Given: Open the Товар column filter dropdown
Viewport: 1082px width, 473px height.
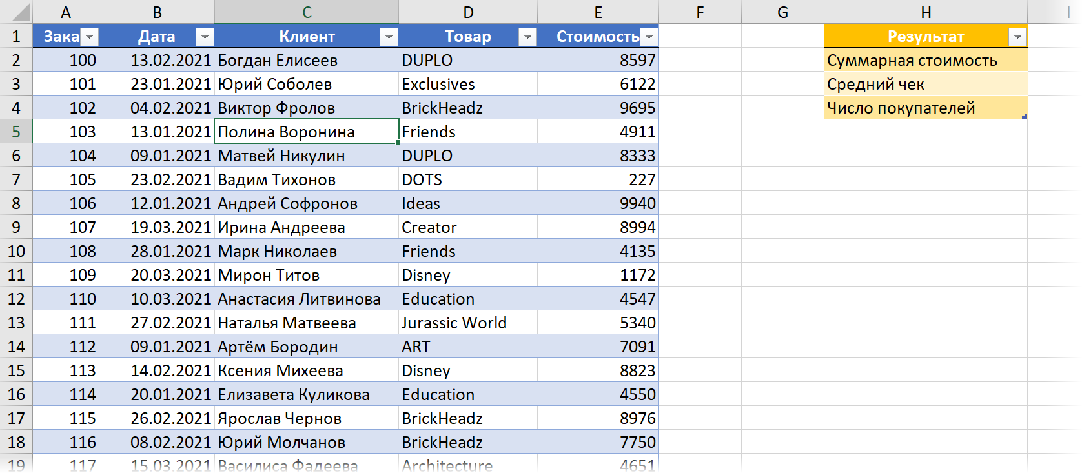Looking at the screenshot, I should (527, 37).
